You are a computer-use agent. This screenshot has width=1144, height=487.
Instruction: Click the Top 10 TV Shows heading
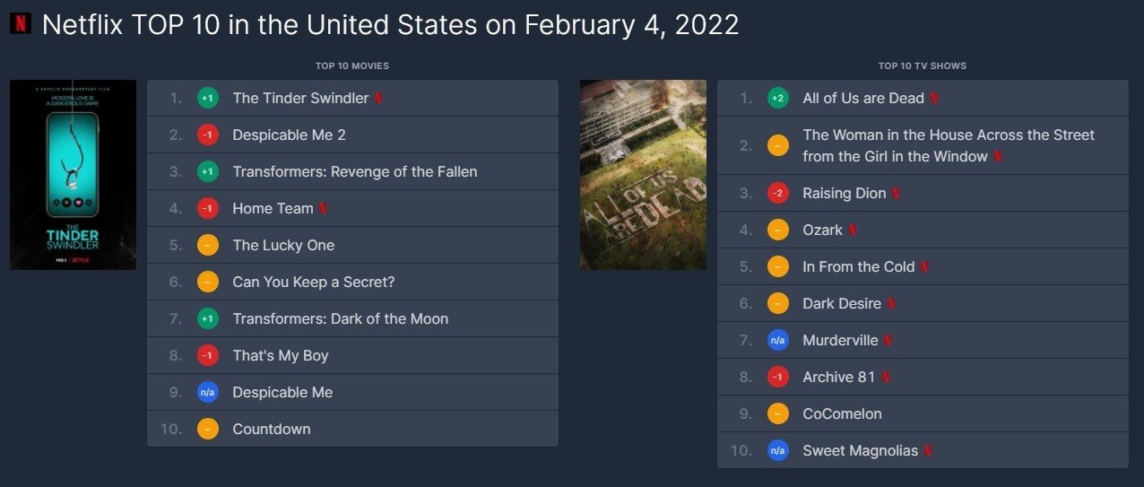[x=923, y=66]
